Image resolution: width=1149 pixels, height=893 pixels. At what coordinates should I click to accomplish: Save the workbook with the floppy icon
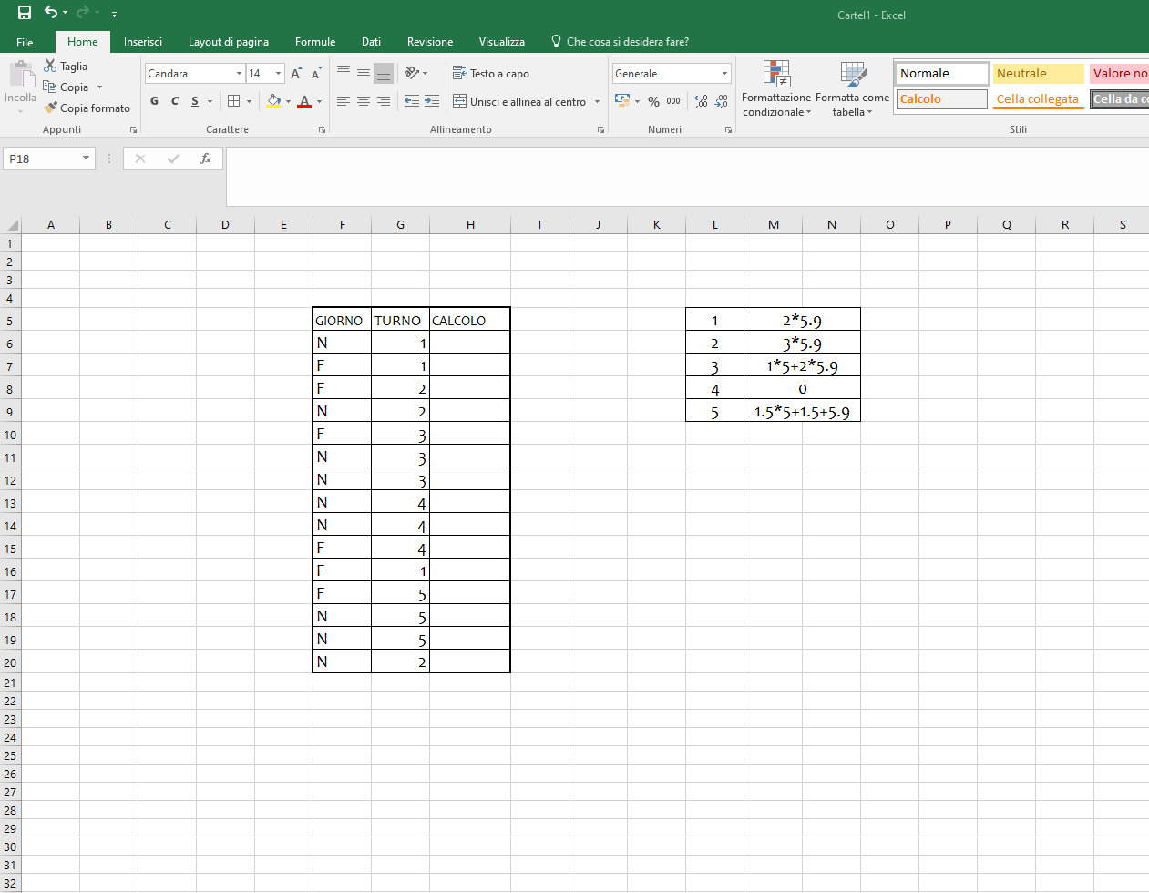[x=25, y=13]
